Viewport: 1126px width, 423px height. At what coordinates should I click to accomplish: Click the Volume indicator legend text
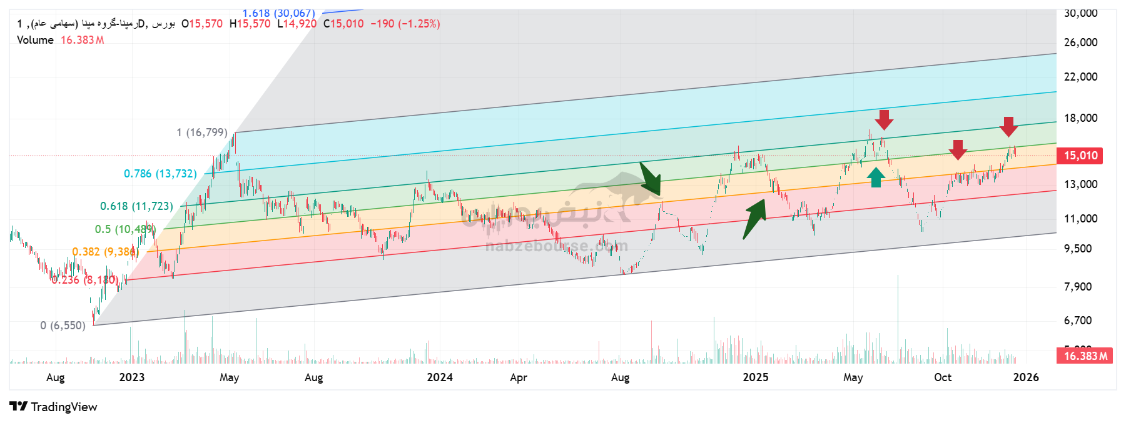(35, 40)
